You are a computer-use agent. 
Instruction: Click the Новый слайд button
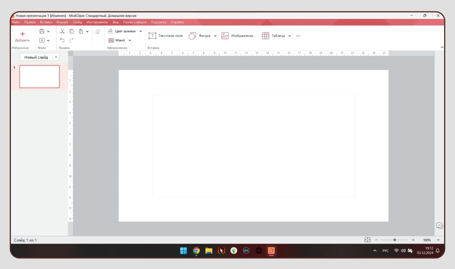[36, 57]
